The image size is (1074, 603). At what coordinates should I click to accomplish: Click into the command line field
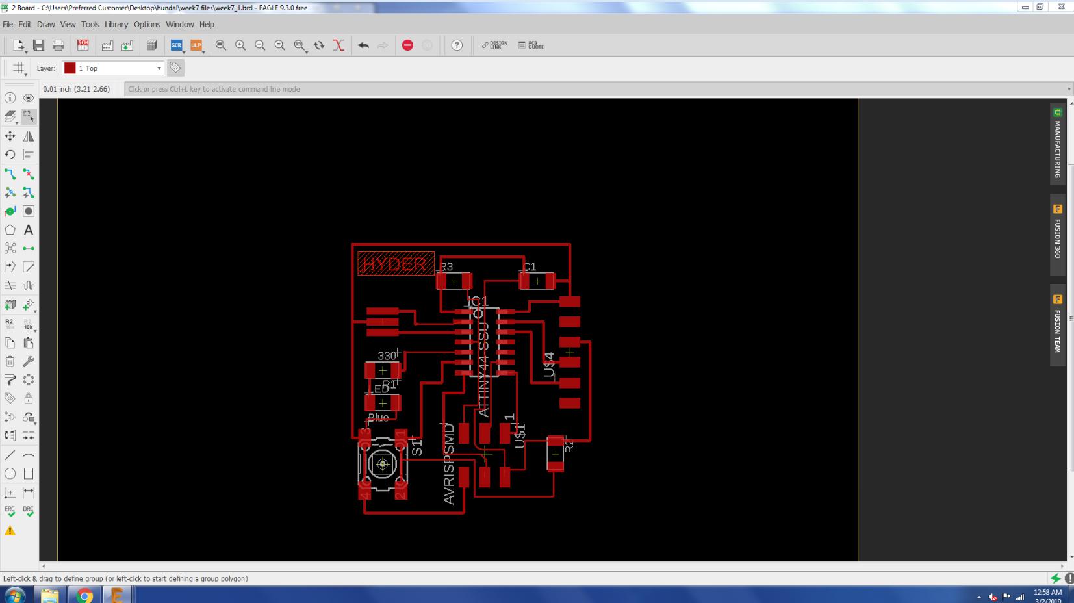595,89
